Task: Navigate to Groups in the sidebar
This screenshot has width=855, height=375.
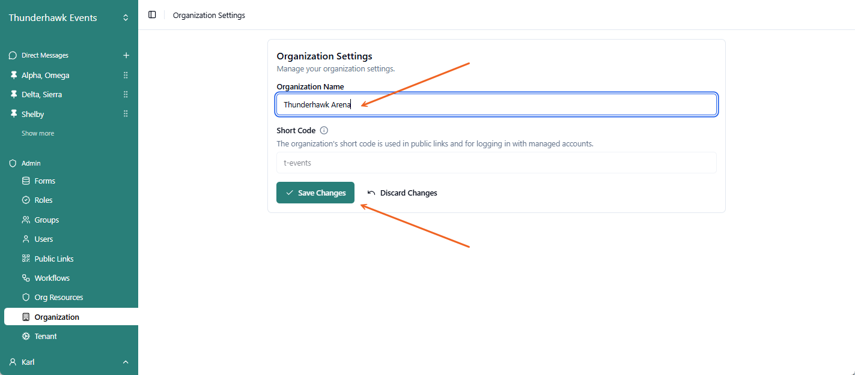Action: pos(46,220)
